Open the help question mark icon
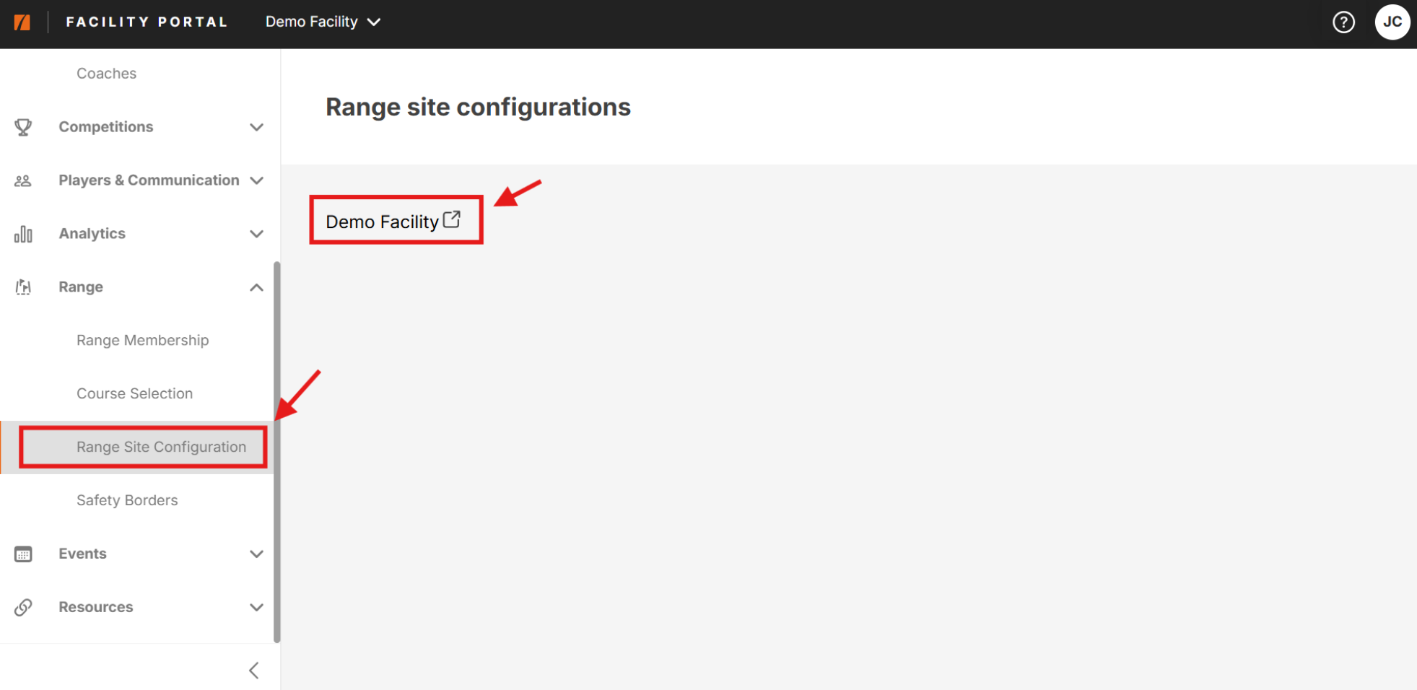The width and height of the screenshot is (1417, 690). (1343, 22)
